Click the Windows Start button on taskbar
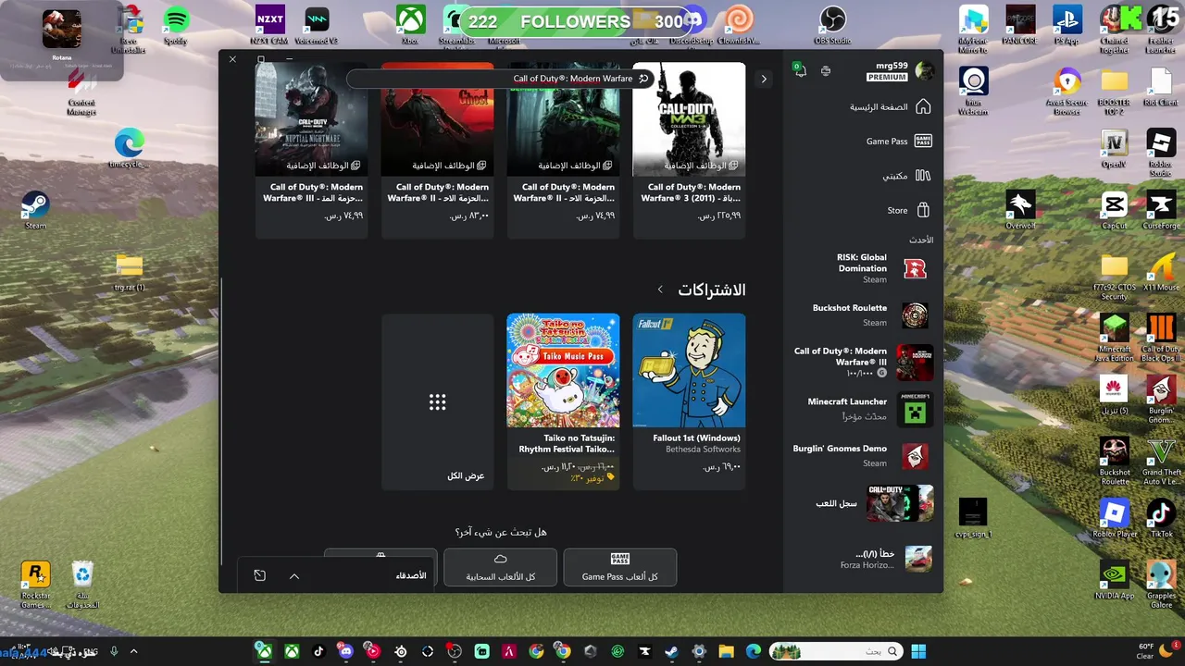This screenshot has height=666, width=1185. (x=918, y=651)
